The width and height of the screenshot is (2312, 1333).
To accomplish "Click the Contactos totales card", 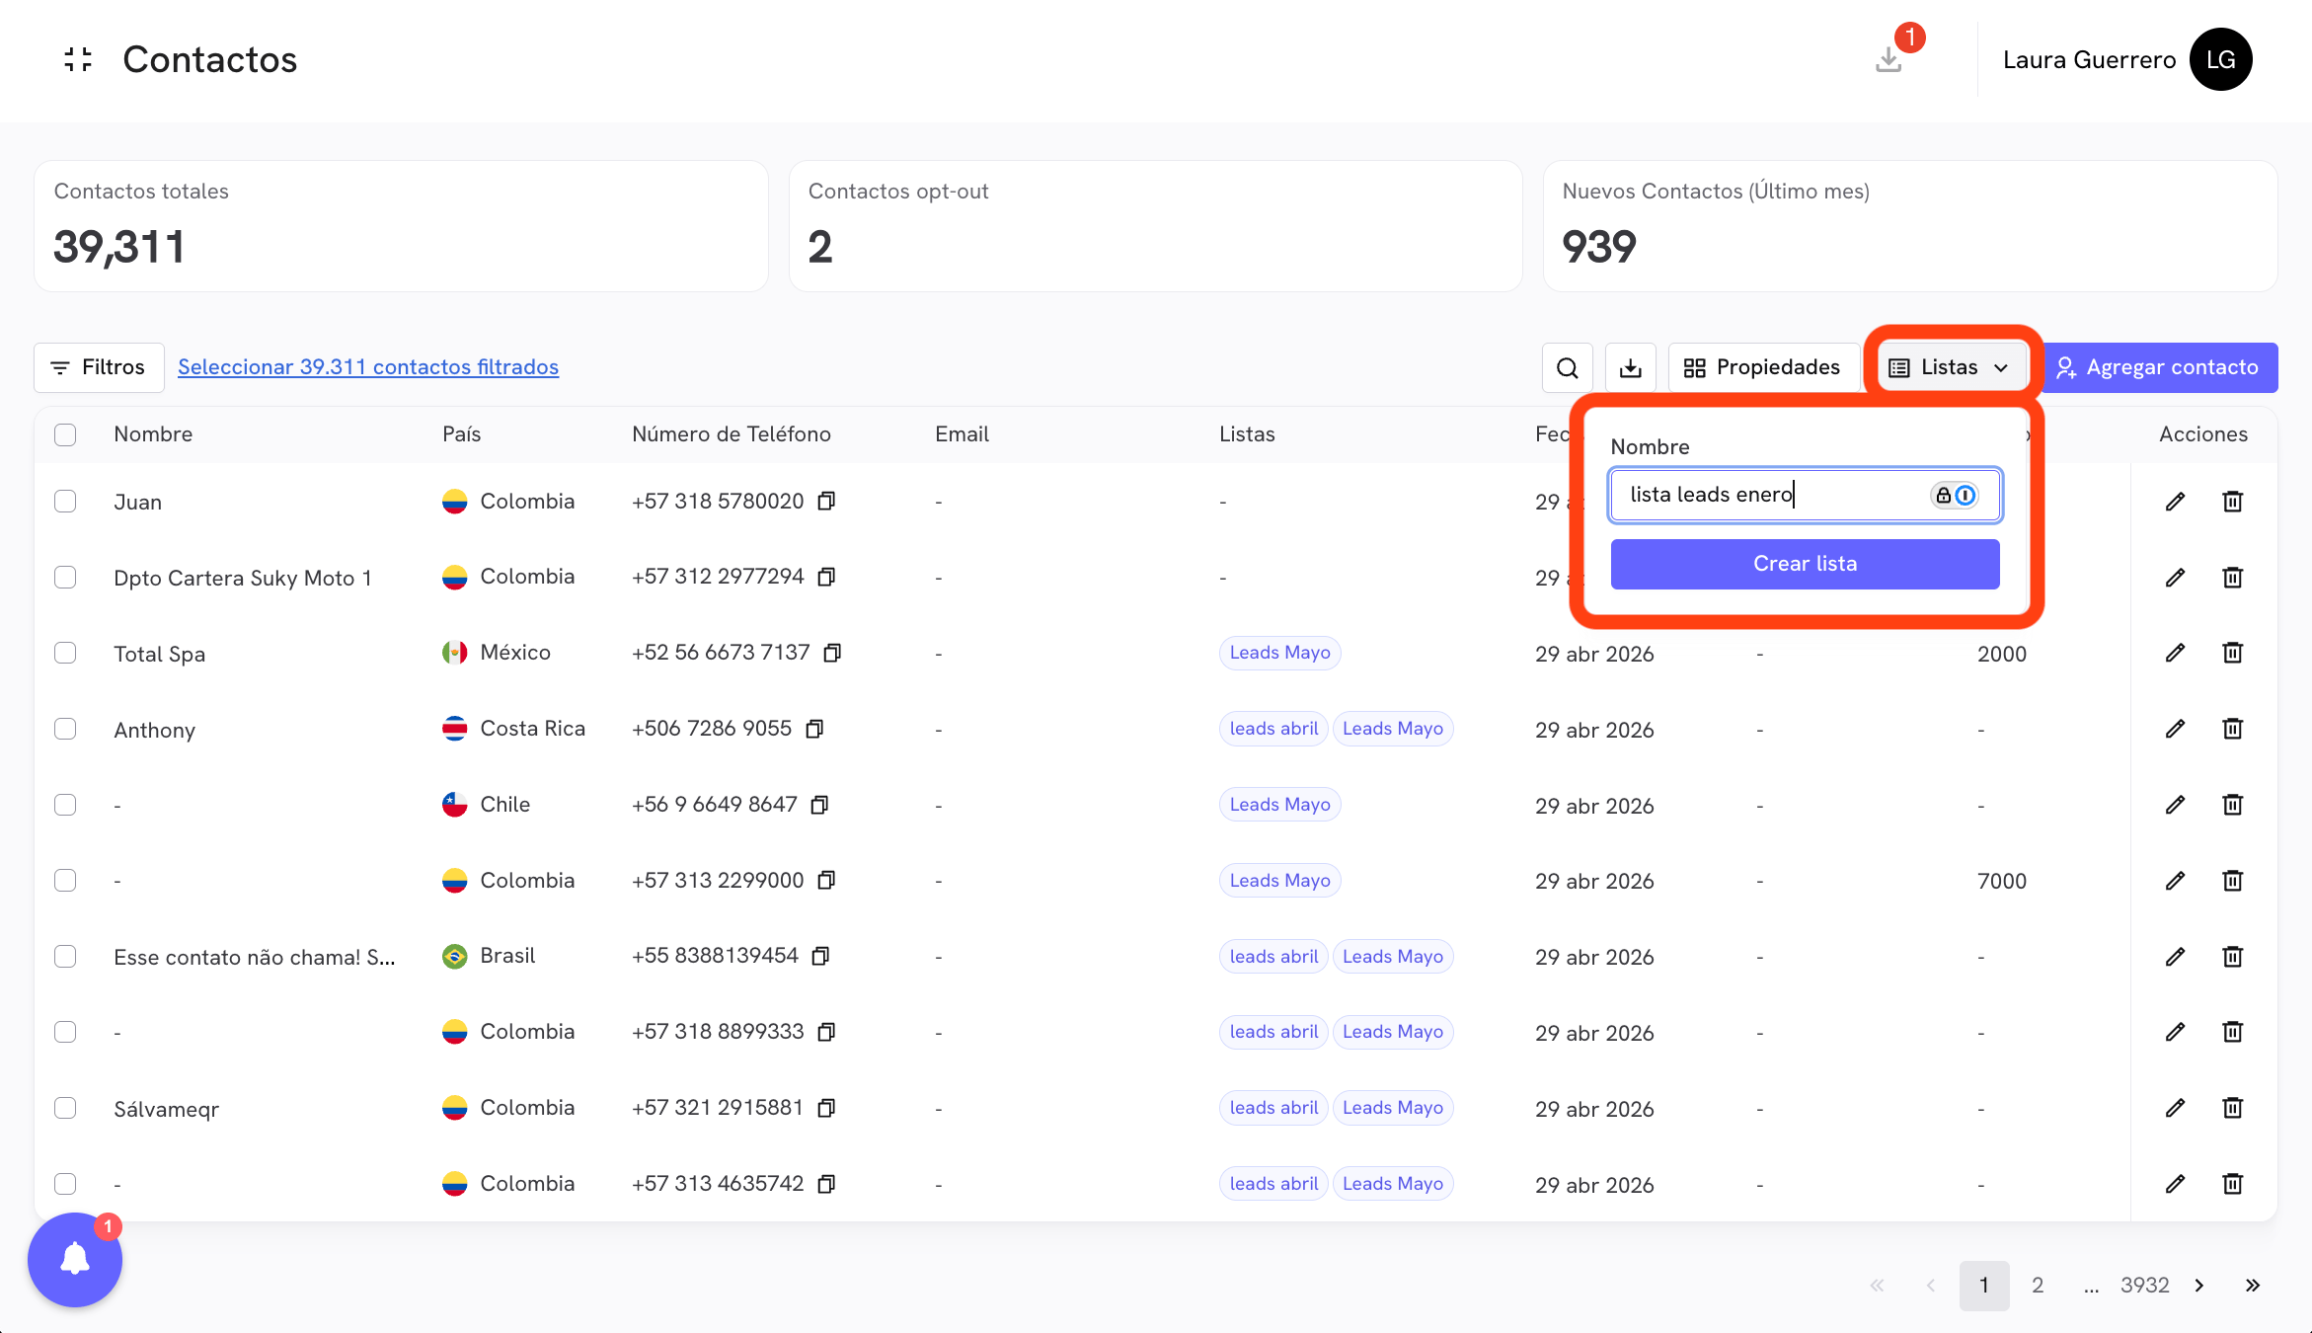I will click(401, 226).
